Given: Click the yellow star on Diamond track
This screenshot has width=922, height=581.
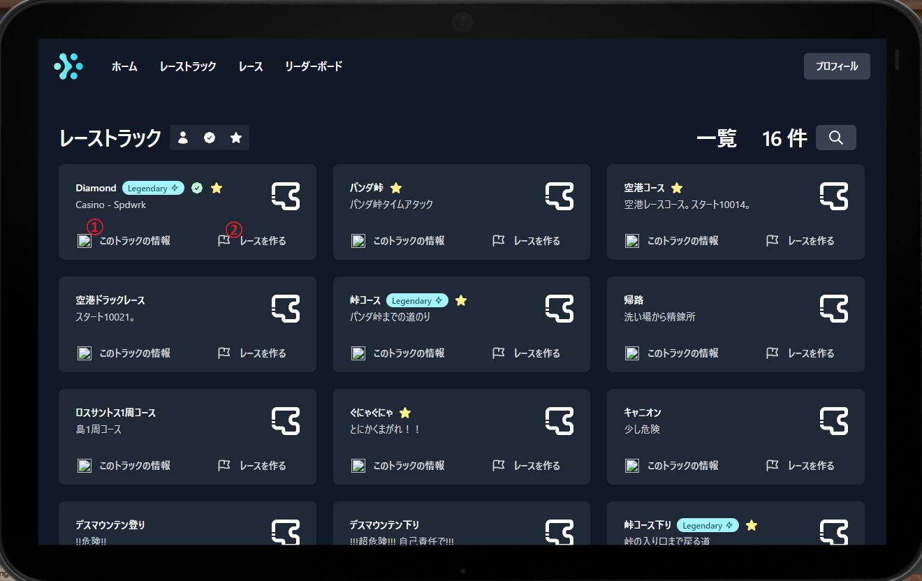Looking at the screenshot, I should coord(217,188).
